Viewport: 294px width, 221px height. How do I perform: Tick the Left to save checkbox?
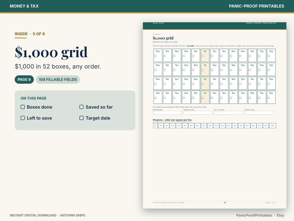(23, 118)
